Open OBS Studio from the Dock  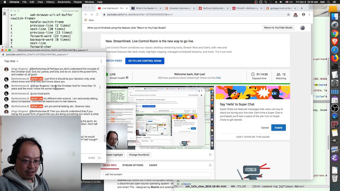pyautogui.click(x=335, y=108)
